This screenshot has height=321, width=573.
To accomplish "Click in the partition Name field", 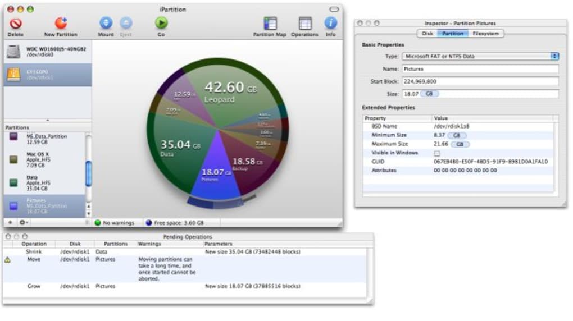I will pyautogui.click(x=480, y=69).
